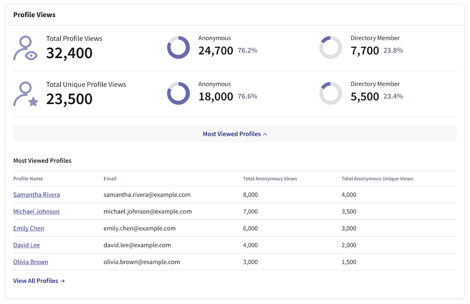
Task: Click the 76.2% percentage label
Action: click(248, 50)
